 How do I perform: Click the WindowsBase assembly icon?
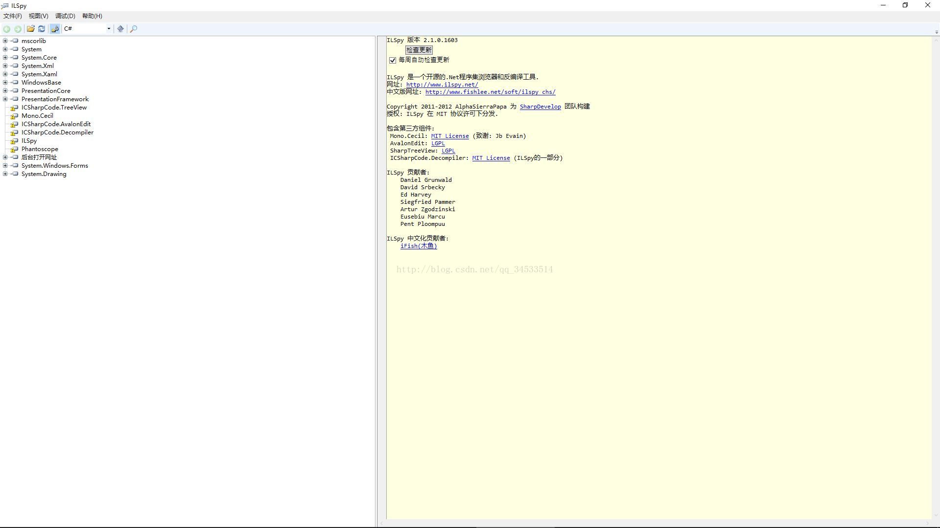coord(15,83)
